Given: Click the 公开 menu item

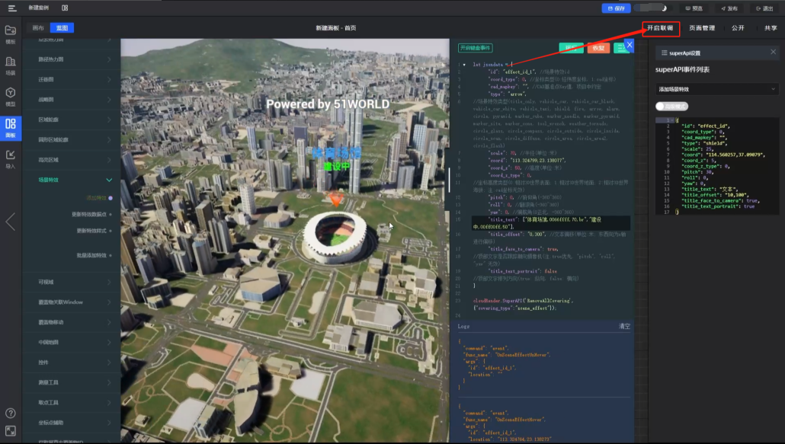Looking at the screenshot, I should tap(738, 28).
